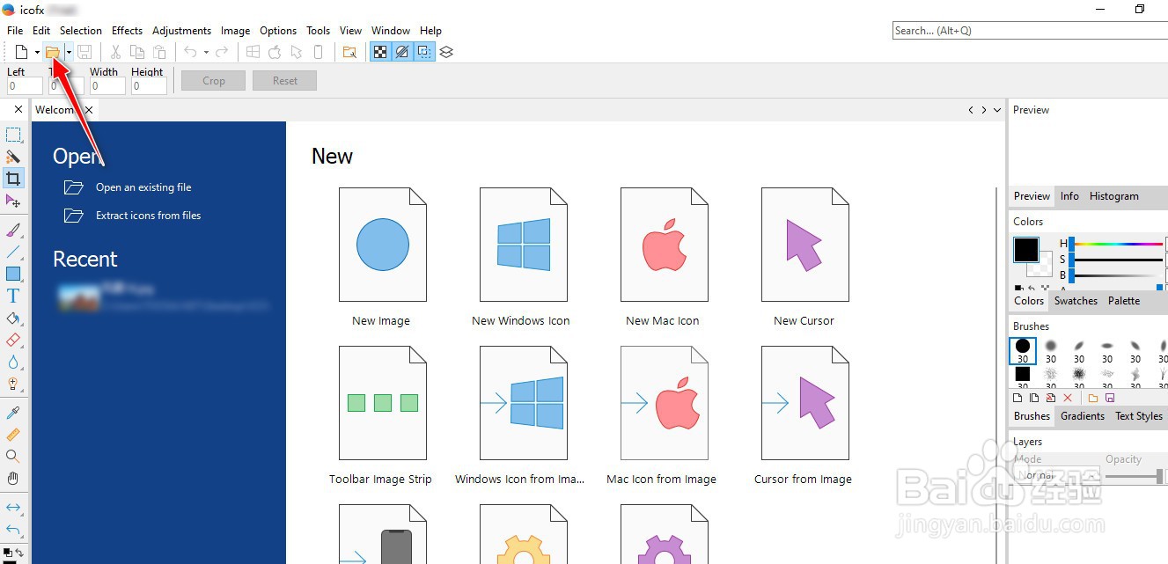
Task: Select the Text tool
Action: tap(13, 297)
